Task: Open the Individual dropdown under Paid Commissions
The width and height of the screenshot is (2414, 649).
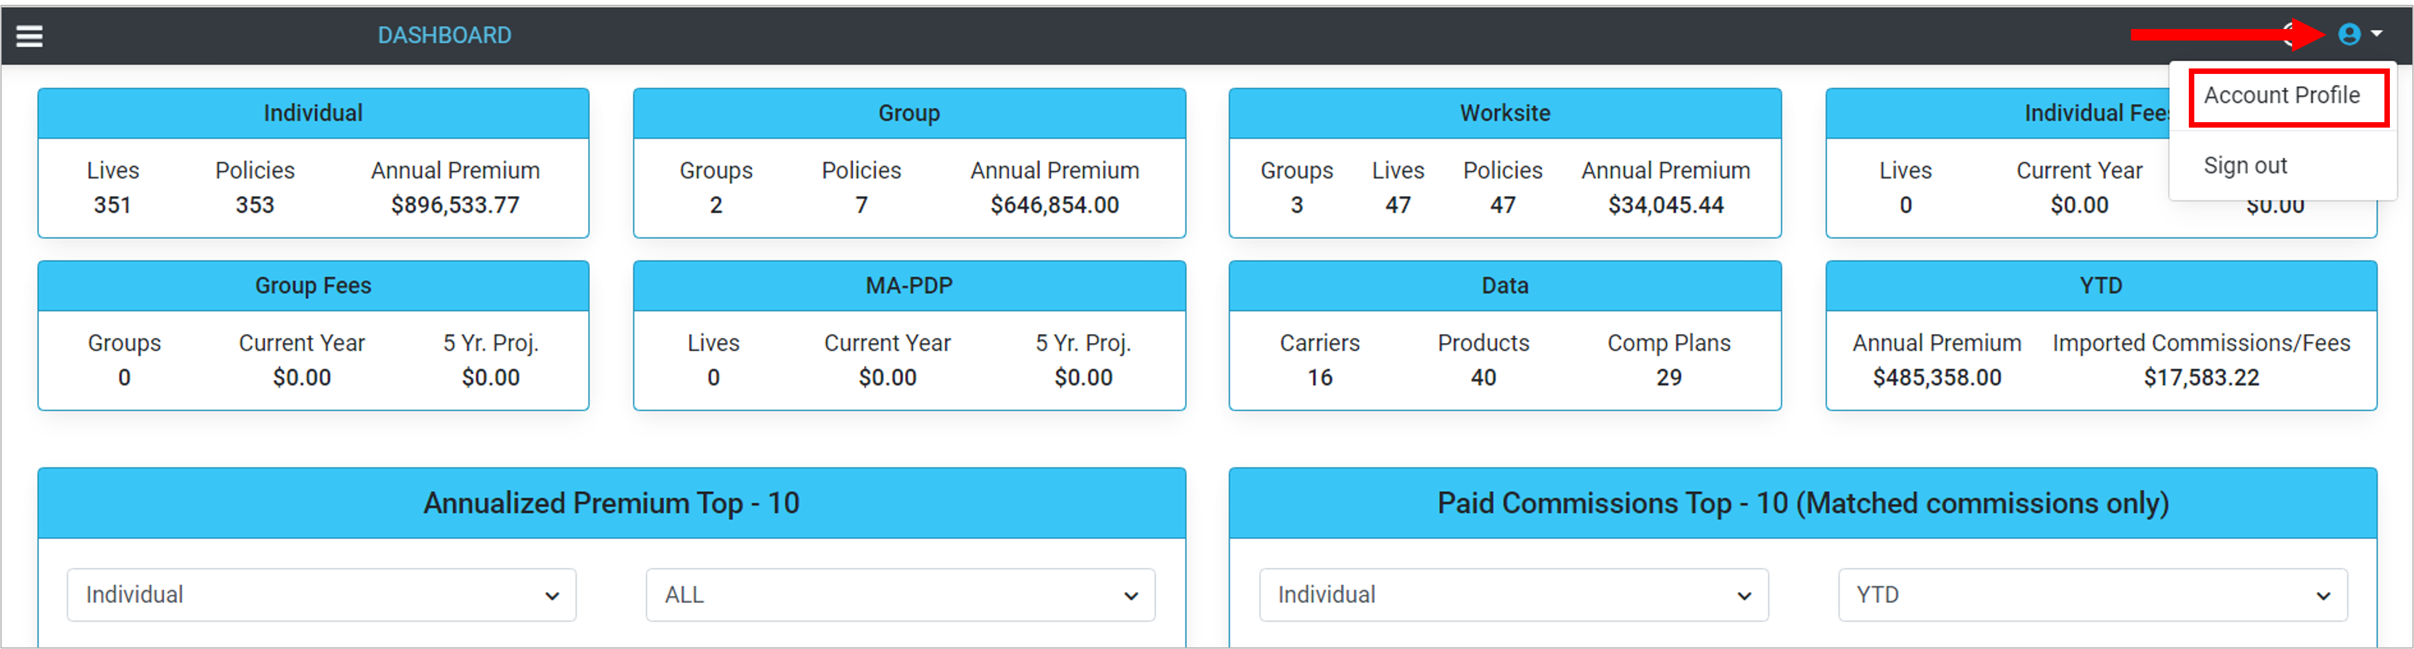Action: 1513,595
